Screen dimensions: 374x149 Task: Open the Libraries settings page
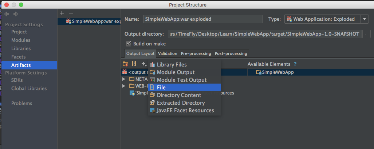coord(21,49)
